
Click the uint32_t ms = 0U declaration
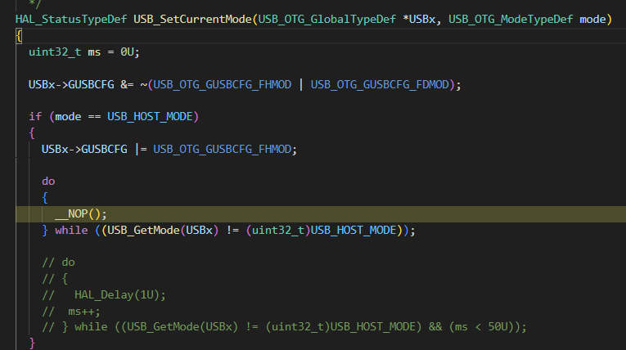click(x=83, y=52)
